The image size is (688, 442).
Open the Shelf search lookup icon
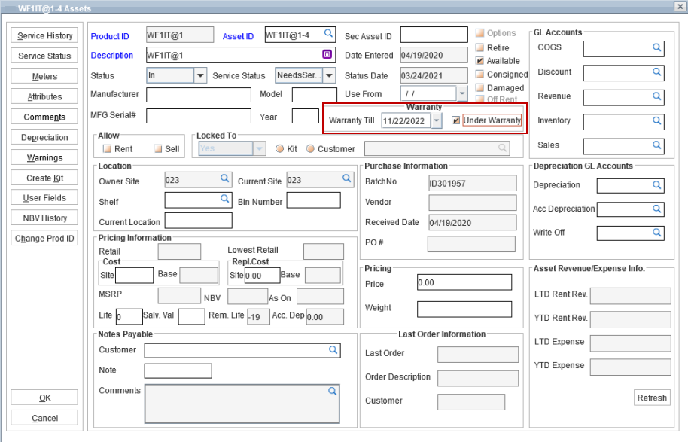tap(224, 199)
